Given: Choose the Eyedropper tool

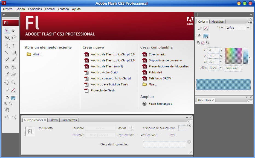Looking at the screenshot, I should coord(7,74).
